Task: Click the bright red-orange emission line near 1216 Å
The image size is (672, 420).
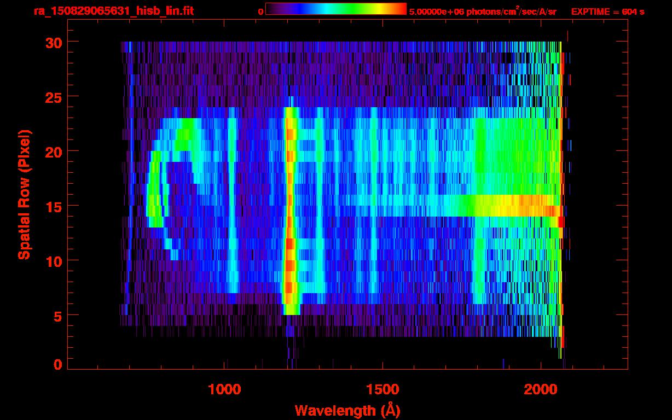Action: coord(290,211)
